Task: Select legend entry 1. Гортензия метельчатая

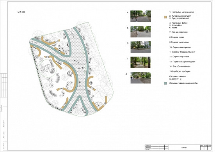Action: click(181, 12)
